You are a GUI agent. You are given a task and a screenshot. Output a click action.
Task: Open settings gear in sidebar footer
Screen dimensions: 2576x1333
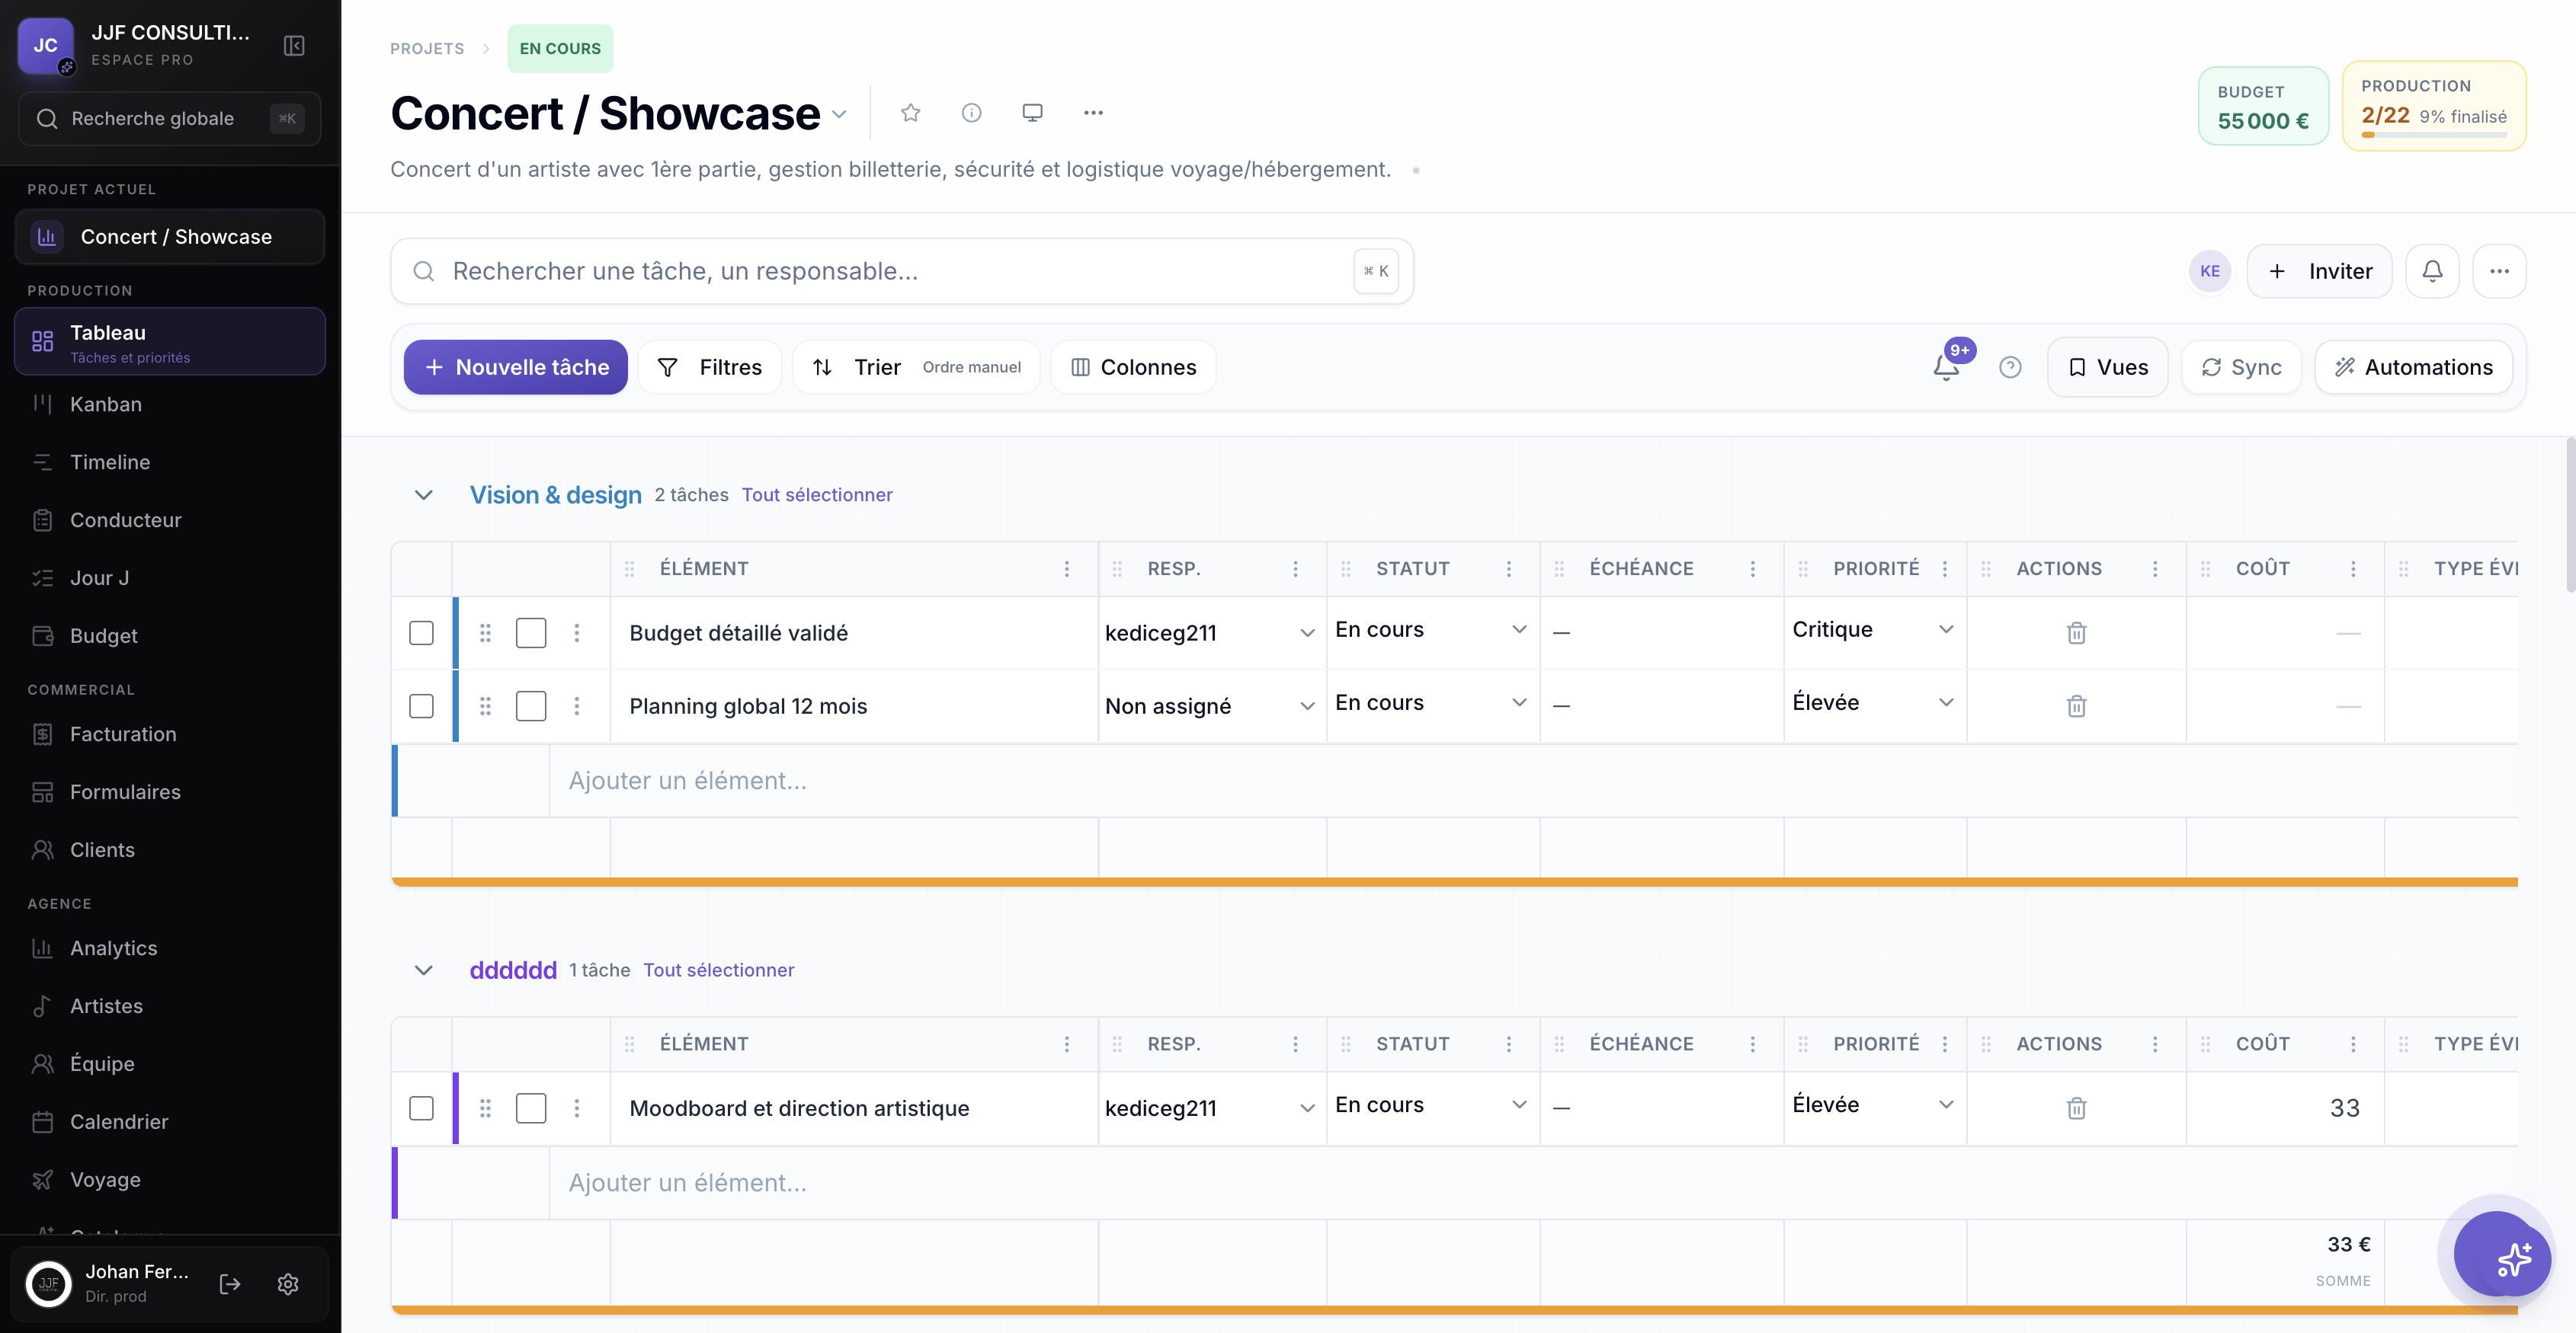pos(288,1284)
